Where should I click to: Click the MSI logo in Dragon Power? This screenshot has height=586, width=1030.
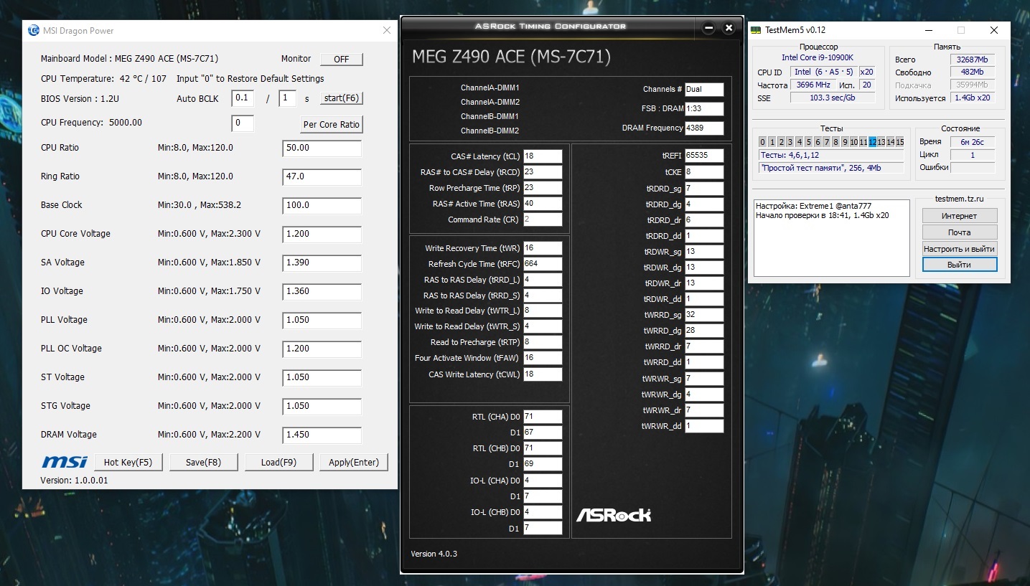tap(65, 462)
